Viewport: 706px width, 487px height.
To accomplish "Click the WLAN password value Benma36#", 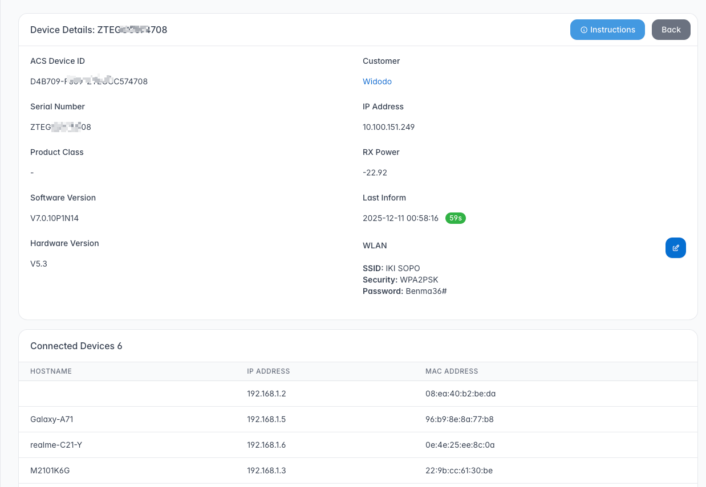I will point(425,291).
